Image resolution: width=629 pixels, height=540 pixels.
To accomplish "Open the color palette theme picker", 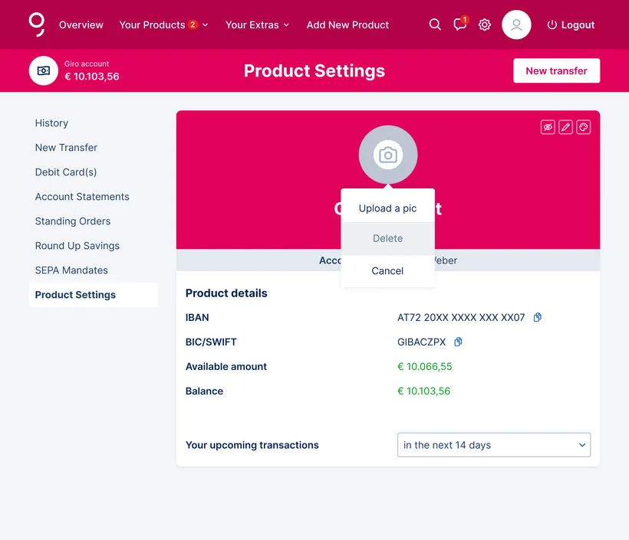I will [x=584, y=127].
